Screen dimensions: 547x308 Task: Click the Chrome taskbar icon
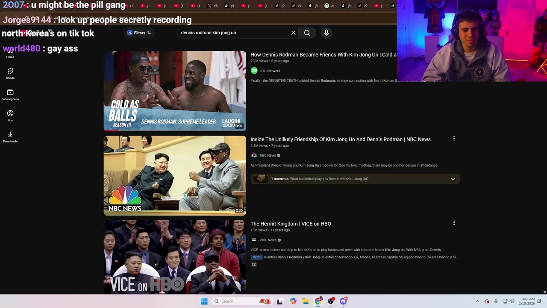click(318, 301)
